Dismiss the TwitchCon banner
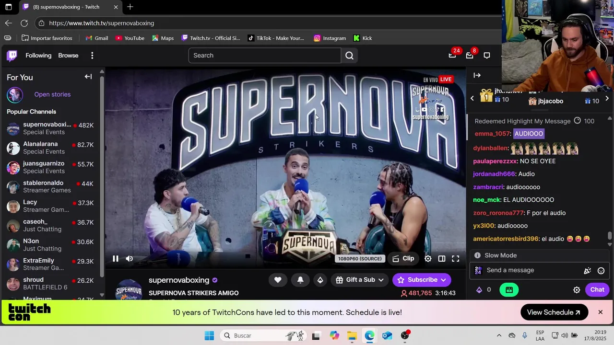The width and height of the screenshot is (614, 345). coord(600,312)
